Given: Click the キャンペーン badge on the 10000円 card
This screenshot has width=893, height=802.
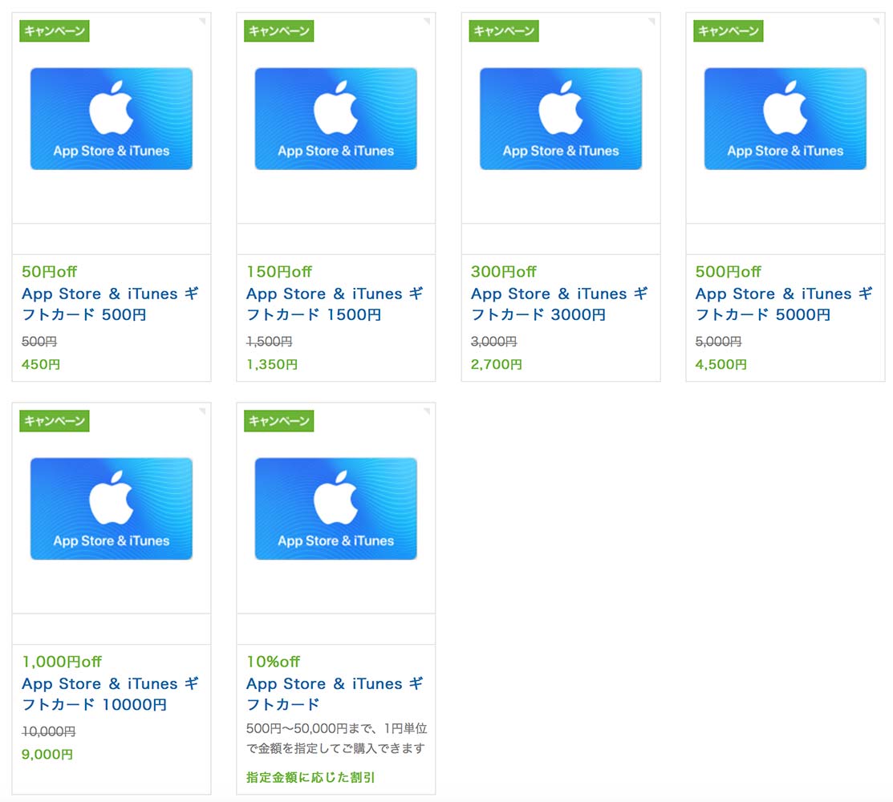Looking at the screenshot, I should (54, 420).
